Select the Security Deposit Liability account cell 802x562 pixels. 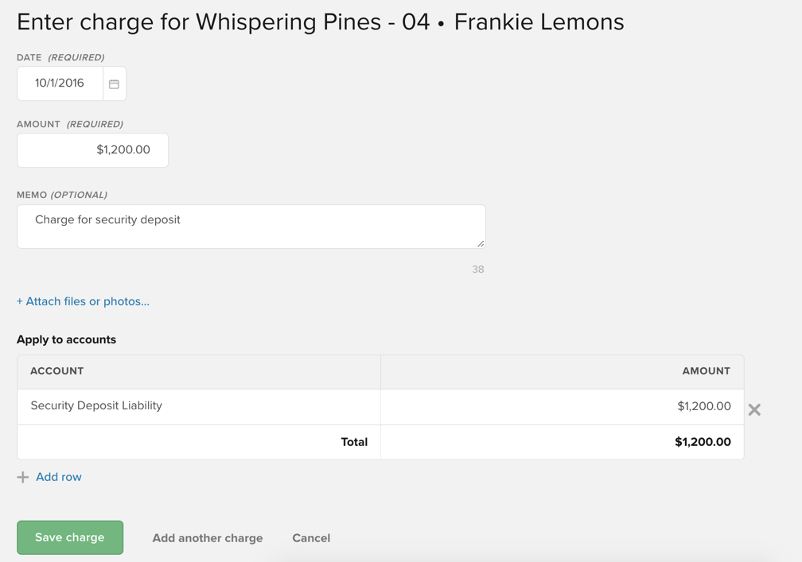[x=199, y=406]
